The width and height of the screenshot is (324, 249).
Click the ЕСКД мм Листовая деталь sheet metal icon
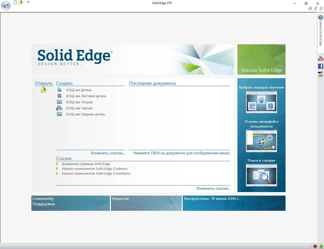pos(59,96)
